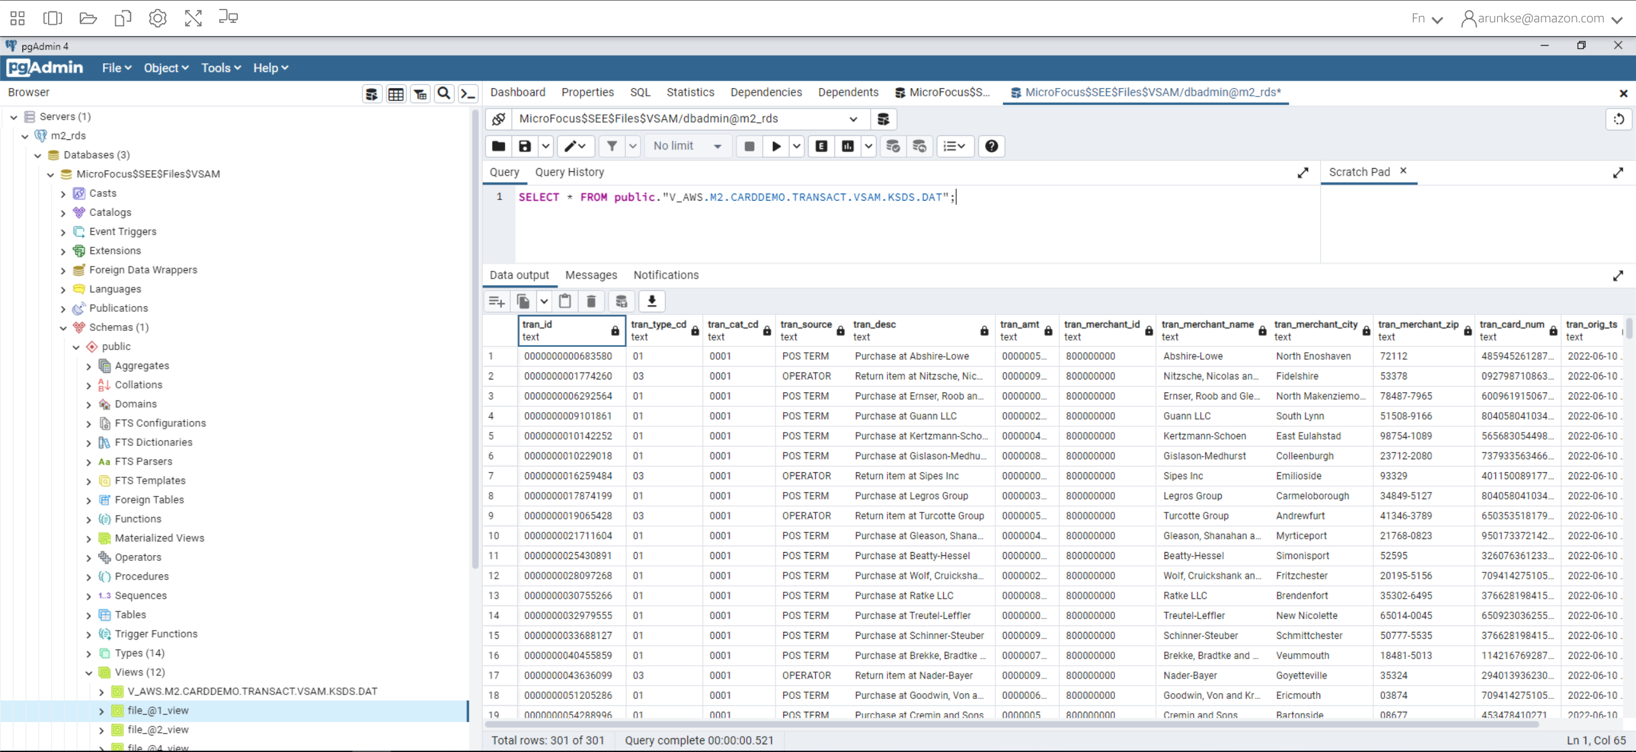Click the Explain icon in the query toolbar
The height and width of the screenshot is (752, 1636).
click(x=820, y=146)
